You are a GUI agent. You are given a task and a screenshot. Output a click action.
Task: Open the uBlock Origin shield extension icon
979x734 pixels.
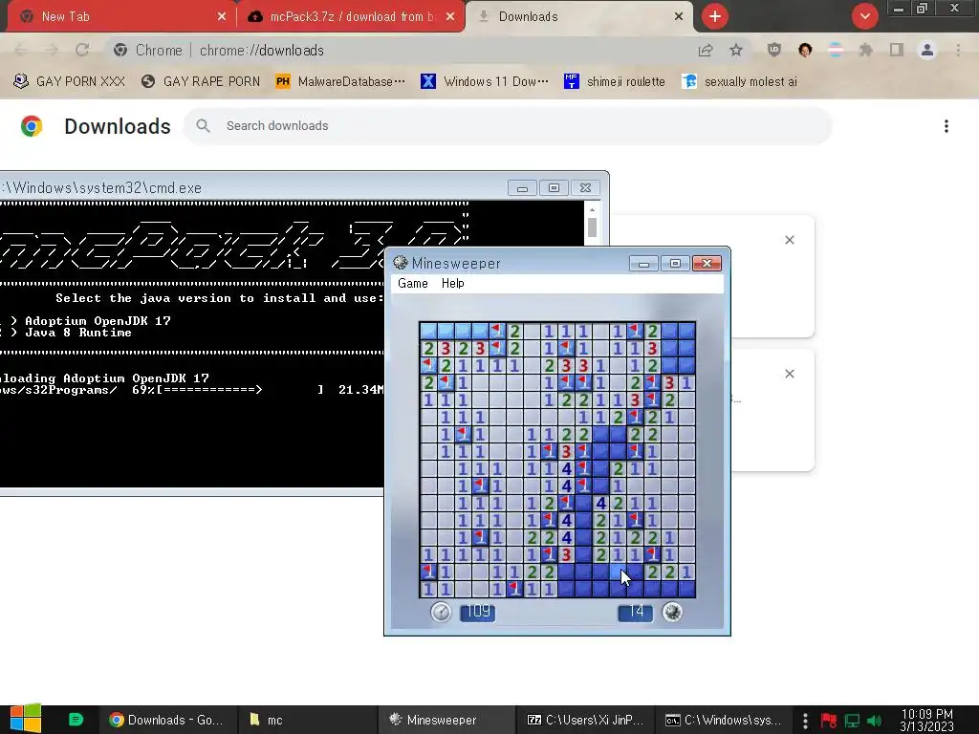pos(774,50)
